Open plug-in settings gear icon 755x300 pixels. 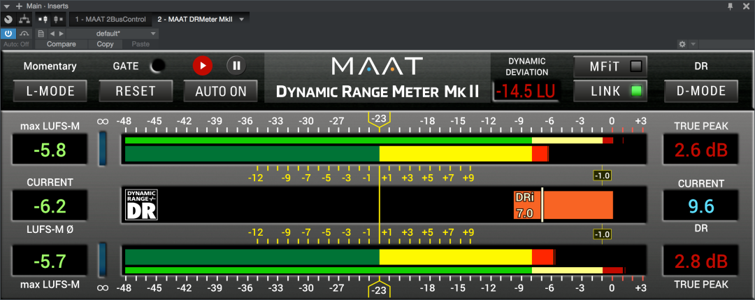(682, 44)
